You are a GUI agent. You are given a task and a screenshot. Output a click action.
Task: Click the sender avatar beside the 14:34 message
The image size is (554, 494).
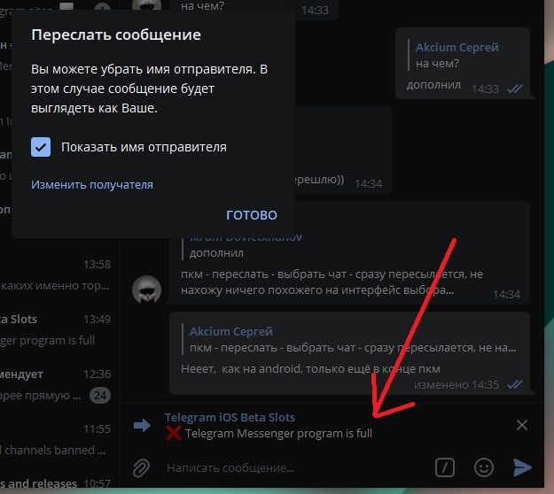click(x=146, y=289)
